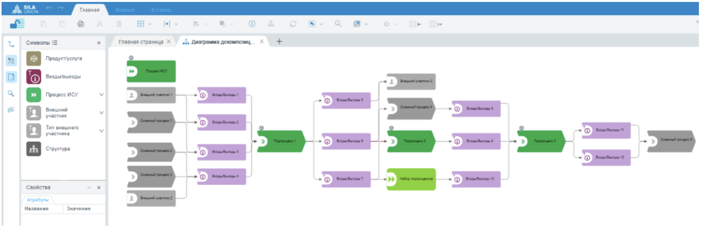Screen dimensions: 702x232
Task: Select the Подпроцесс 1 node on the diagram
Action: pyautogui.click(x=281, y=141)
